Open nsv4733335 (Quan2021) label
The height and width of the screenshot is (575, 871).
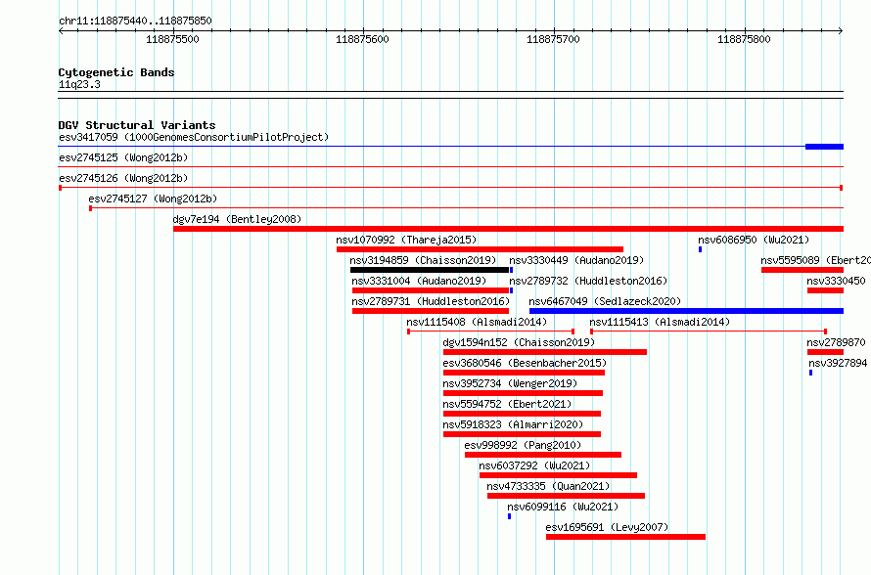point(548,486)
